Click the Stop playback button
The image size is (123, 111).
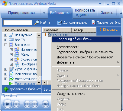16,104
